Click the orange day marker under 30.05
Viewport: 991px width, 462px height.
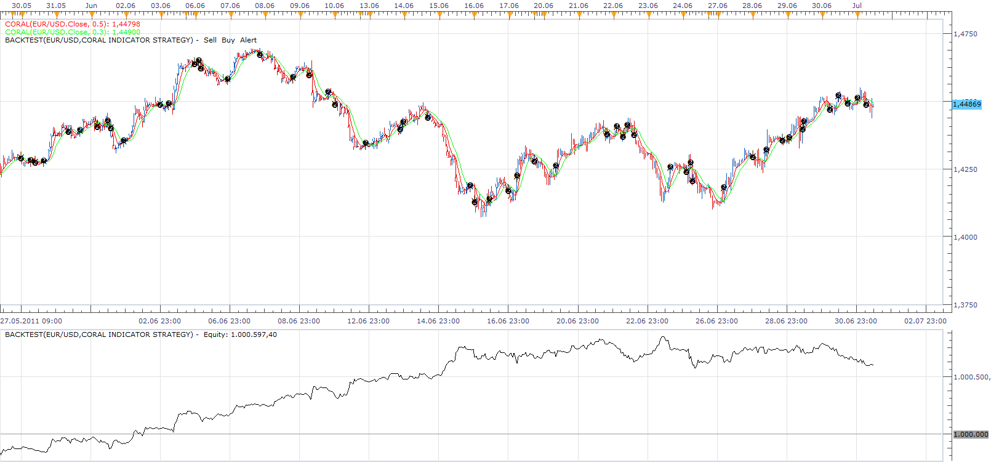click(x=22, y=14)
